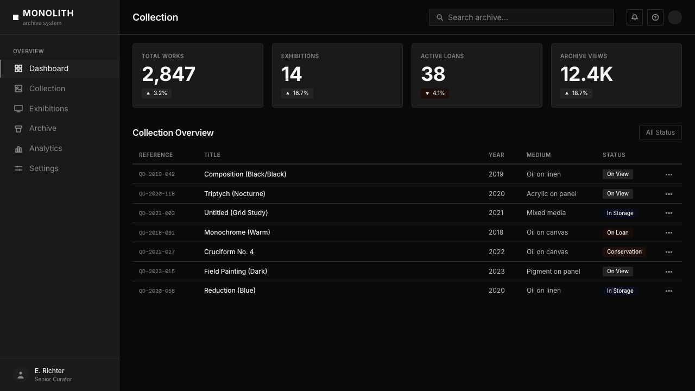695x391 pixels.
Task: Select the Archive box icon
Action: click(18, 129)
